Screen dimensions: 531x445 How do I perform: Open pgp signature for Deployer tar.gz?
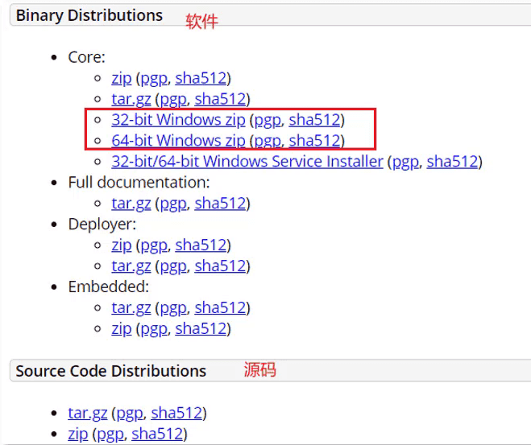pyautogui.click(x=173, y=266)
